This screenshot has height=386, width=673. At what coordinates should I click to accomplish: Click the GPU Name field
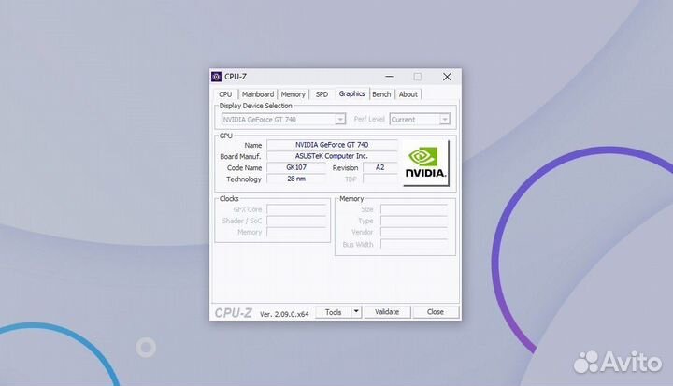coord(332,145)
